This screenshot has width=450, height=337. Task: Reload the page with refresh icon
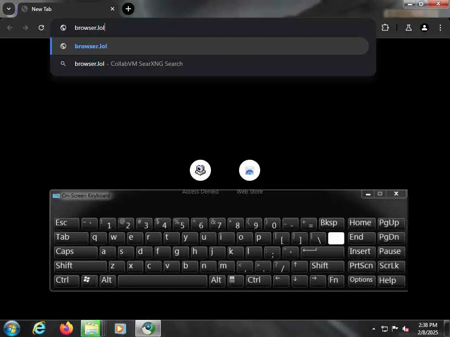41,28
